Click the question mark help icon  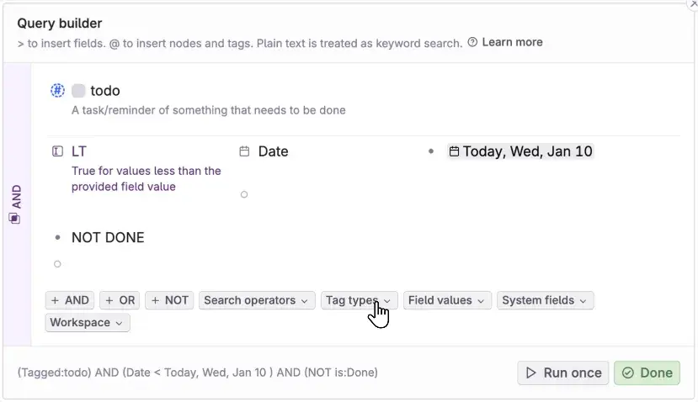click(x=473, y=42)
